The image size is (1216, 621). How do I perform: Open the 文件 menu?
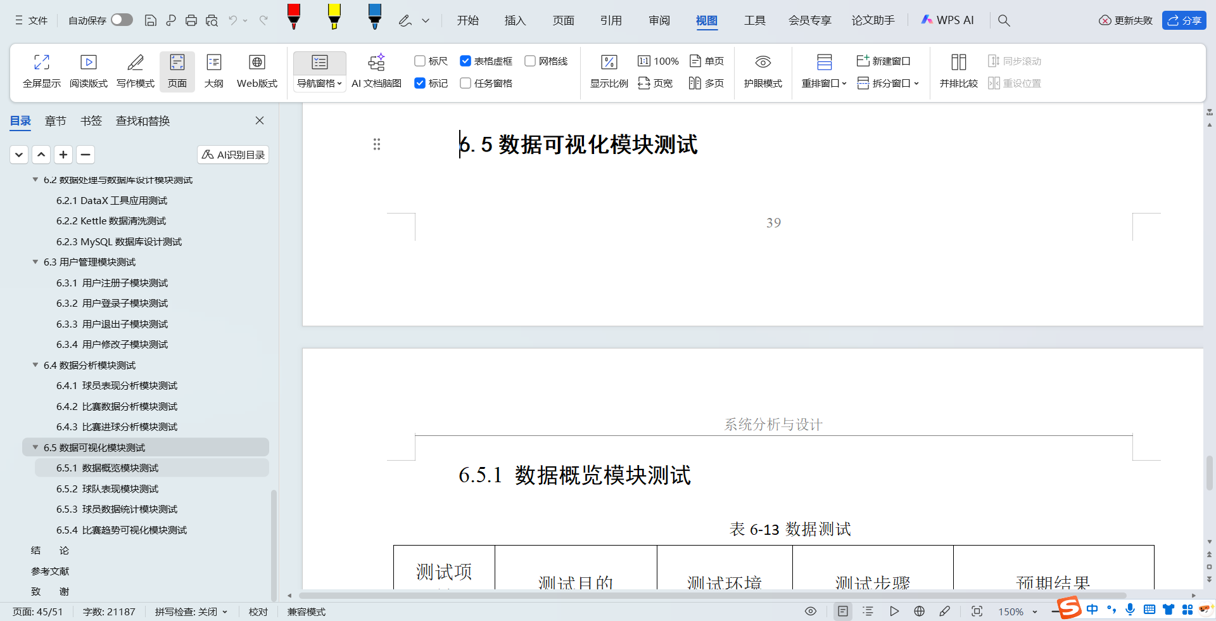pos(31,20)
